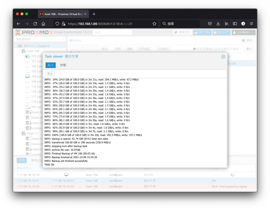Viewport: 270px width, 209px height.
Task: Click the 作業細節 job detail button
Action: [x=144, y=49]
